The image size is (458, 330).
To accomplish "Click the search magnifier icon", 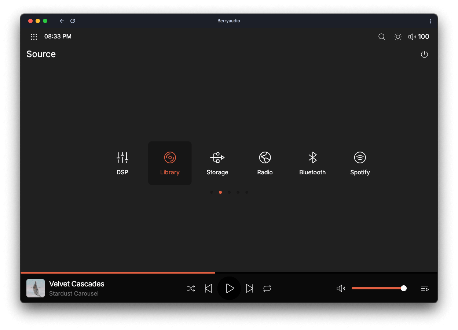I will pos(382,37).
